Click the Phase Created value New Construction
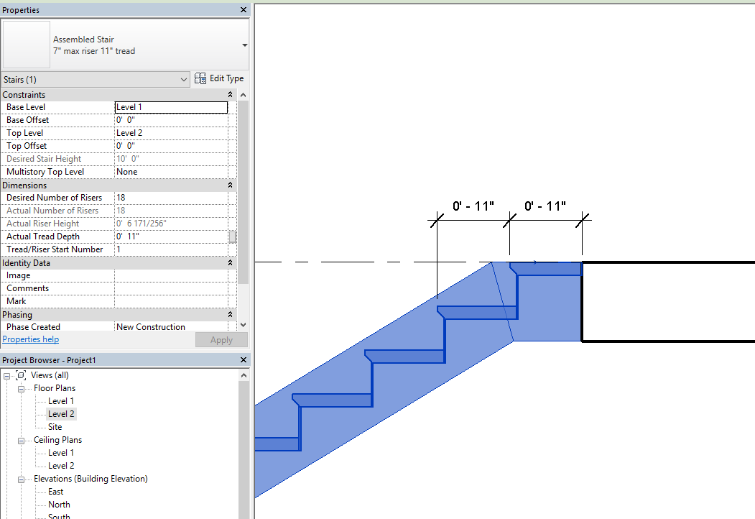The height and width of the screenshot is (519, 755). 171,327
